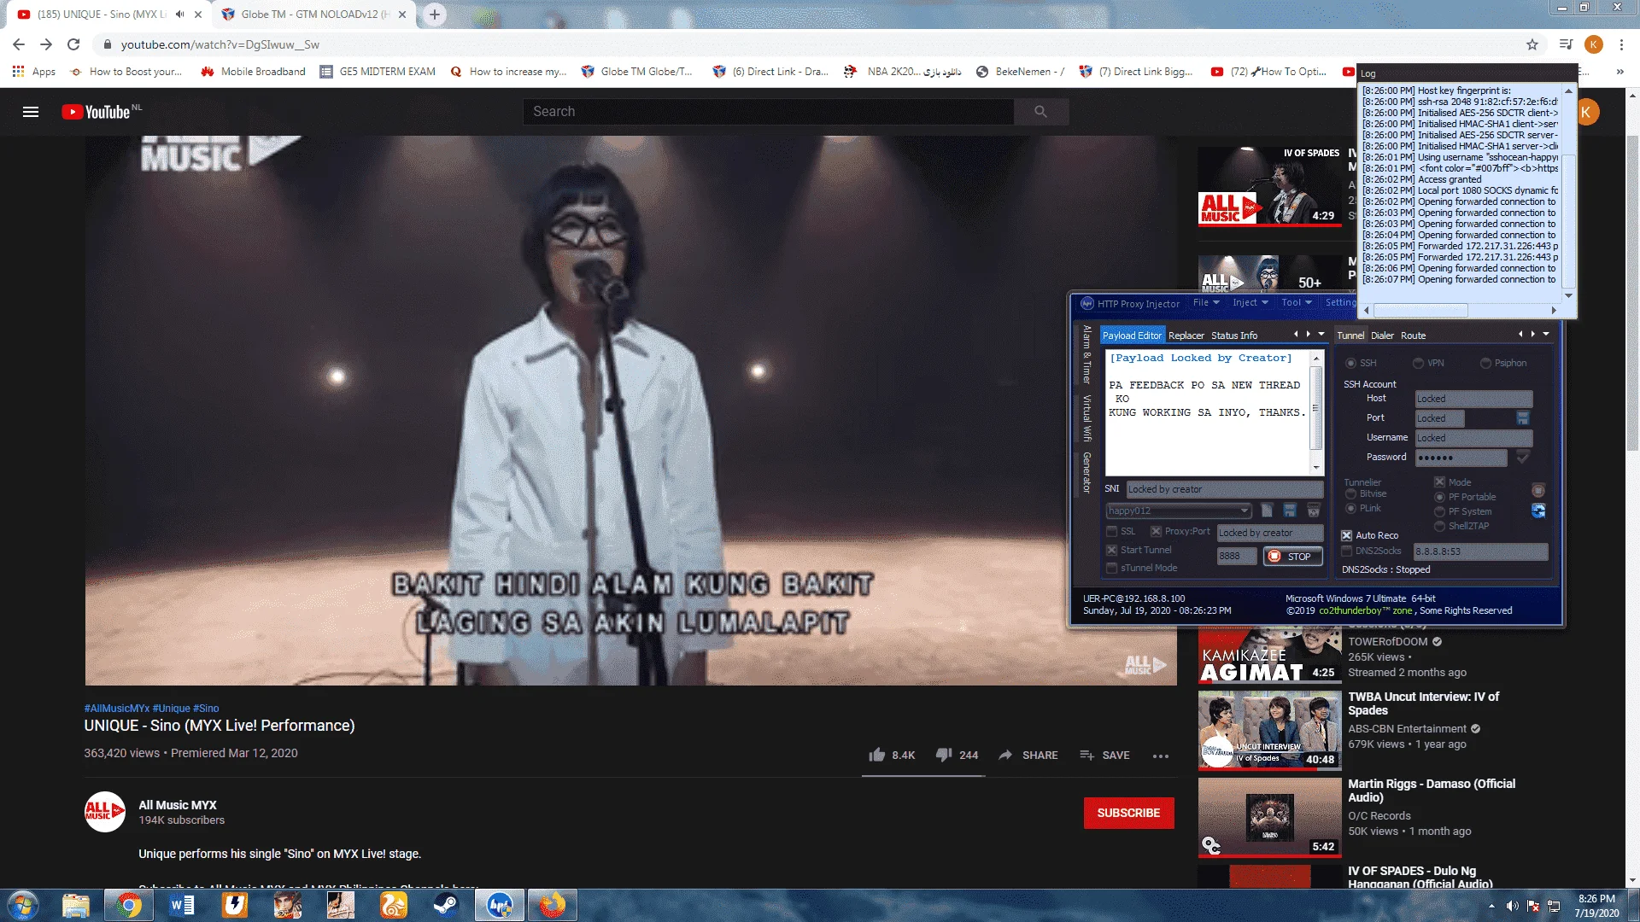
Task: Enable sTunnel Mode checkbox
Action: [x=1112, y=569]
